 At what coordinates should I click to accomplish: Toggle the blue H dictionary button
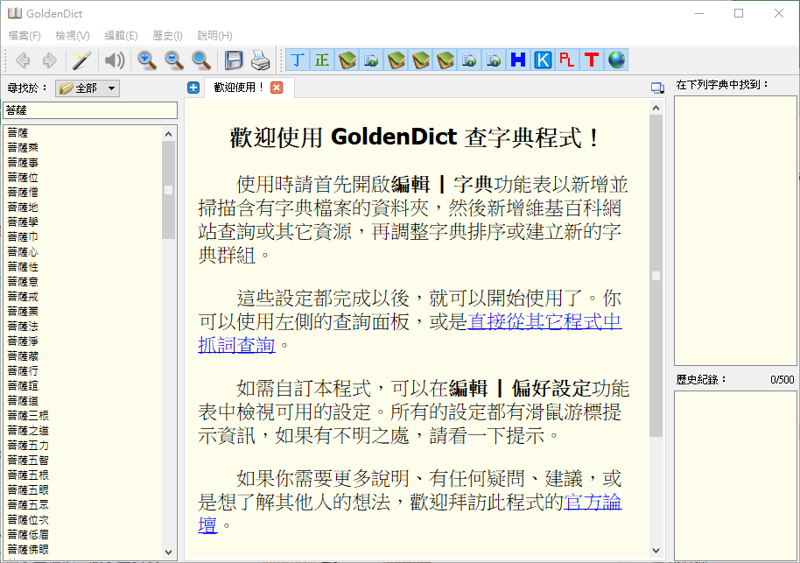coord(518,60)
